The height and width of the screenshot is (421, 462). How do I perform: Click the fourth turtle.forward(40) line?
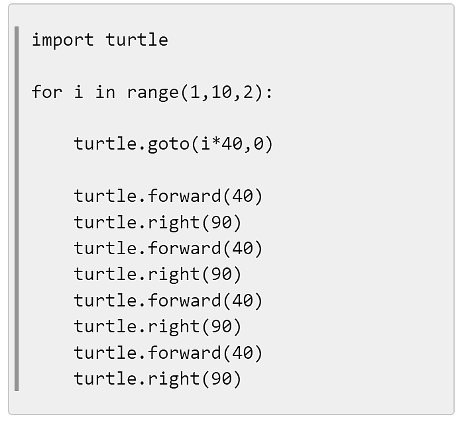(168, 353)
